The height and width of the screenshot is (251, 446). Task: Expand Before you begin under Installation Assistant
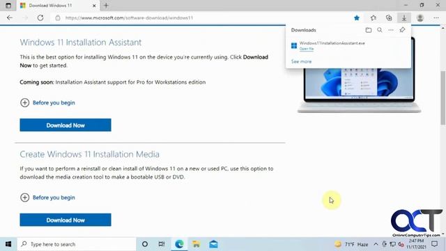coord(47,102)
